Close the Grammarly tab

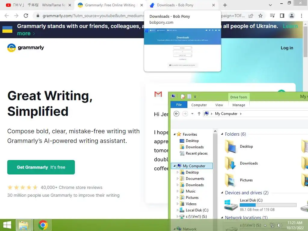click(x=142, y=5)
